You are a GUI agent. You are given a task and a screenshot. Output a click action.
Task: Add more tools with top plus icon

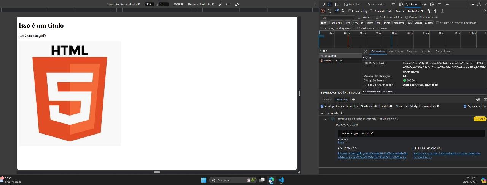tap(447, 4)
